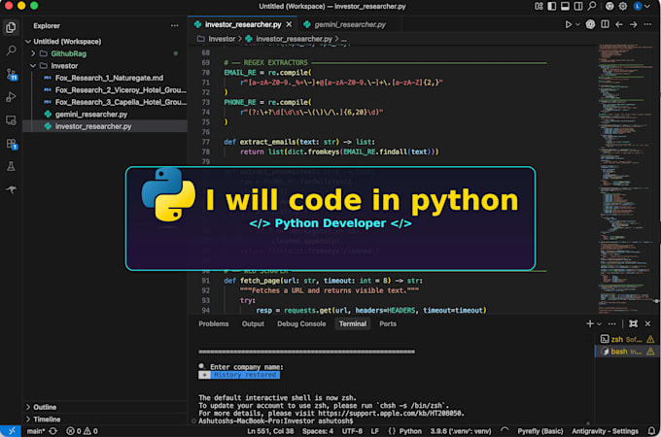Open Customize Layout in title bar
The height and width of the screenshot is (437, 661).
[x=539, y=6]
